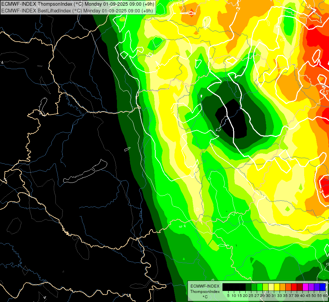This screenshot has height=302, width=329.
Task: Click the legend unit °C
Action: [x=205, y=297]
